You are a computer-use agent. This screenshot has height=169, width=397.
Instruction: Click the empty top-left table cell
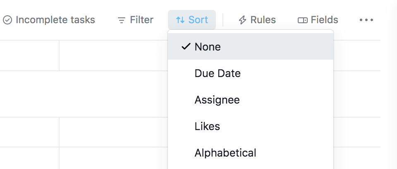(29, 56)
